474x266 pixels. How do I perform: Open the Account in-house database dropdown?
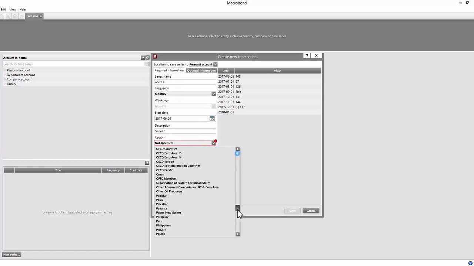pyautogui.click(x=143, y=58)
